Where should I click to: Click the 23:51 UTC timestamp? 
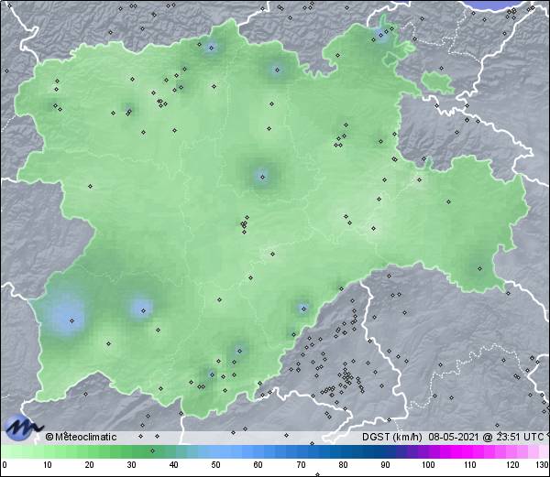(519, 437)
